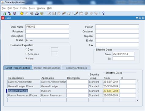
Task: Click the responsibilities list scroll down arrow
Action: coord(138,100)
